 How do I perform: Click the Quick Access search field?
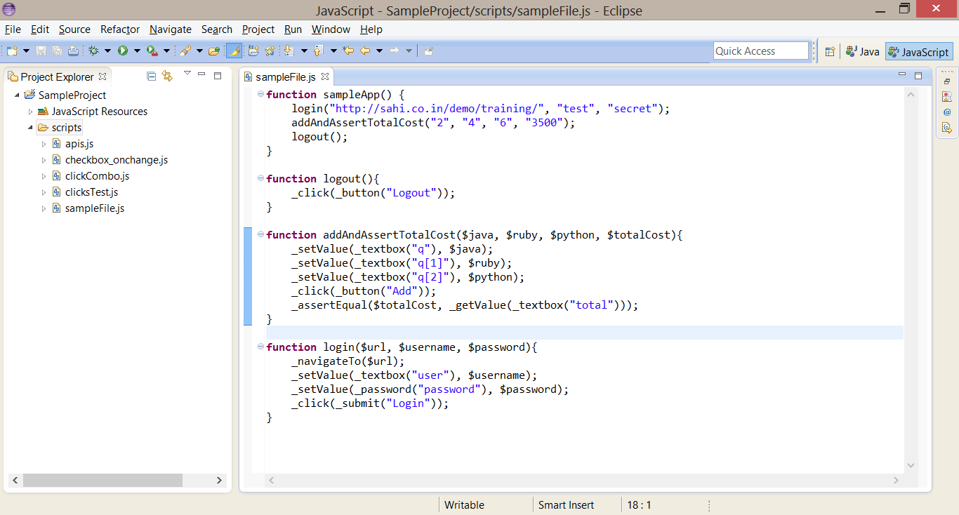click(x=761, y=51)
